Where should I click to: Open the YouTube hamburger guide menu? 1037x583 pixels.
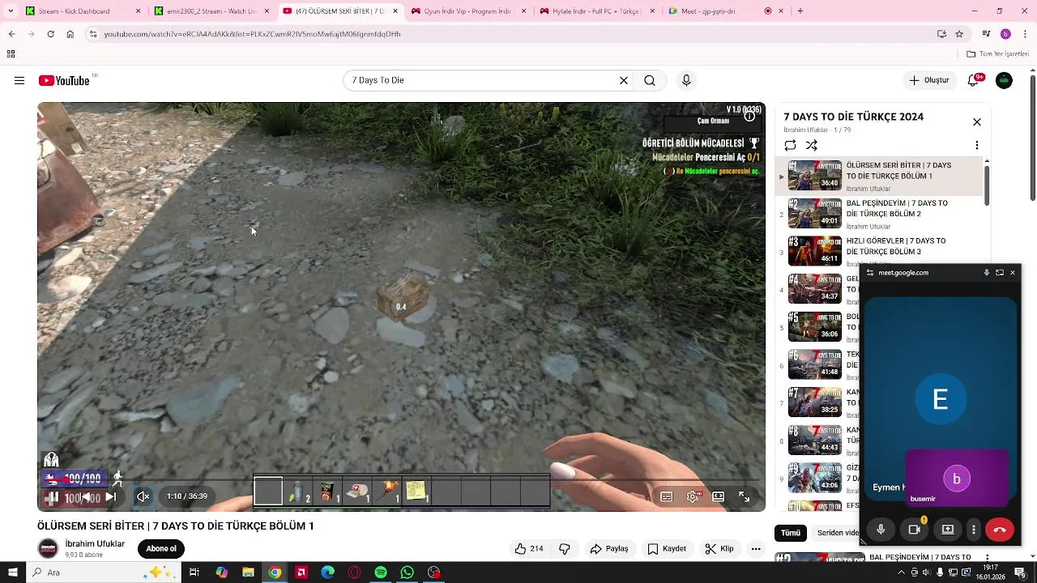coord(19,80)
